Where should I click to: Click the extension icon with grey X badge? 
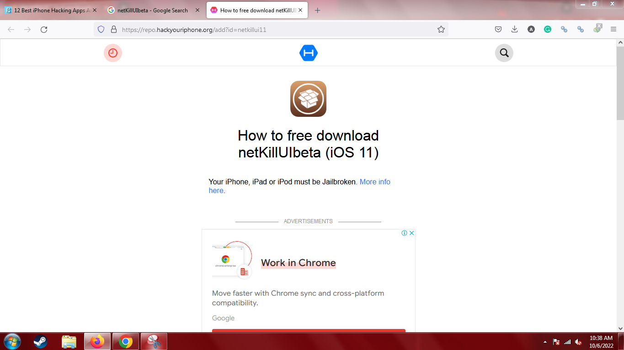click(x=597, y=28)
